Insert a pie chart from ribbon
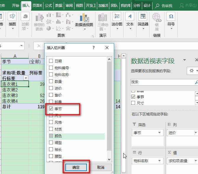The width and height of the screenshot is (198, 174). (49, 28)
